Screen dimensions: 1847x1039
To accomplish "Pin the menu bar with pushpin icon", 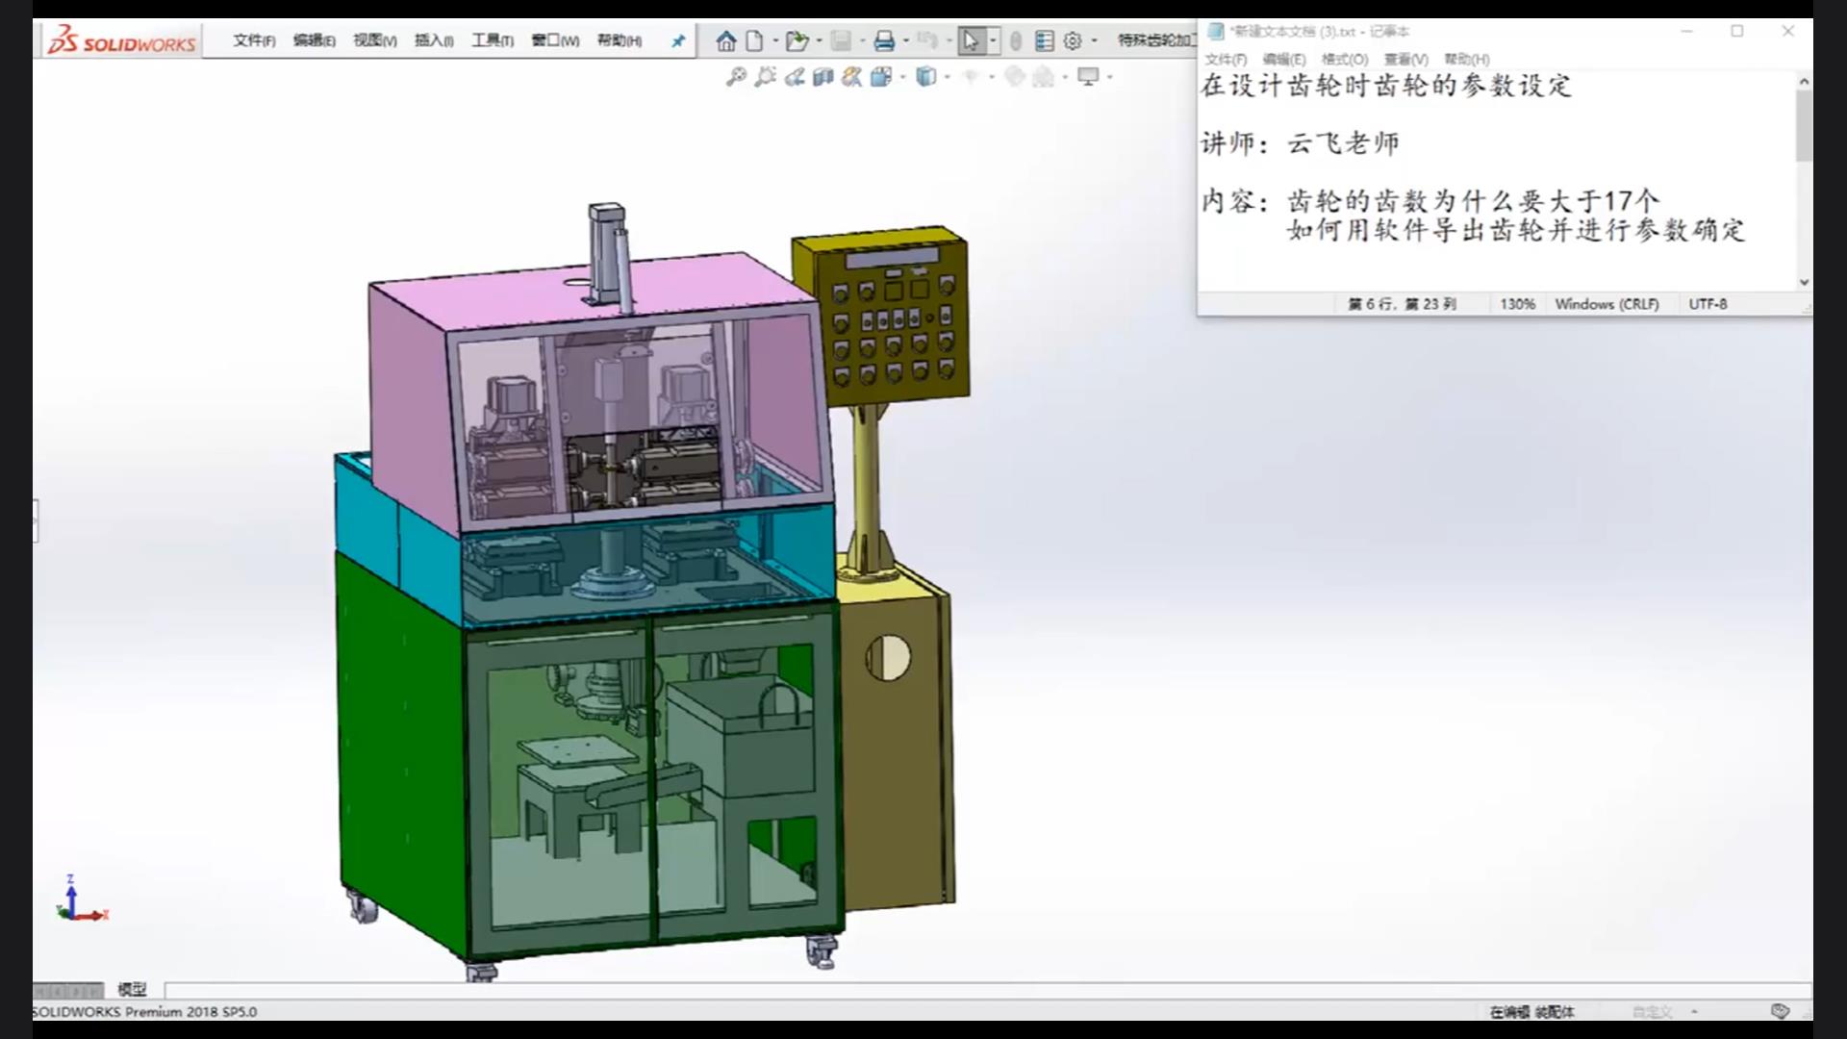I will point(678,40).
